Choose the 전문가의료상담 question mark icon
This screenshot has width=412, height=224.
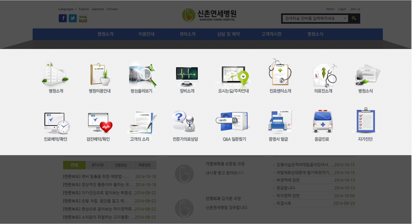185,121
